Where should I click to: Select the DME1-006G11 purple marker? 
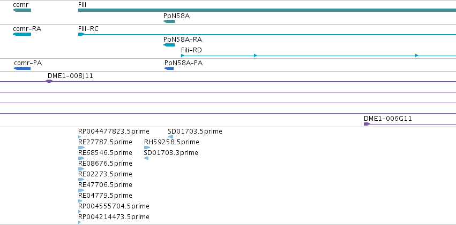[367, 124]
